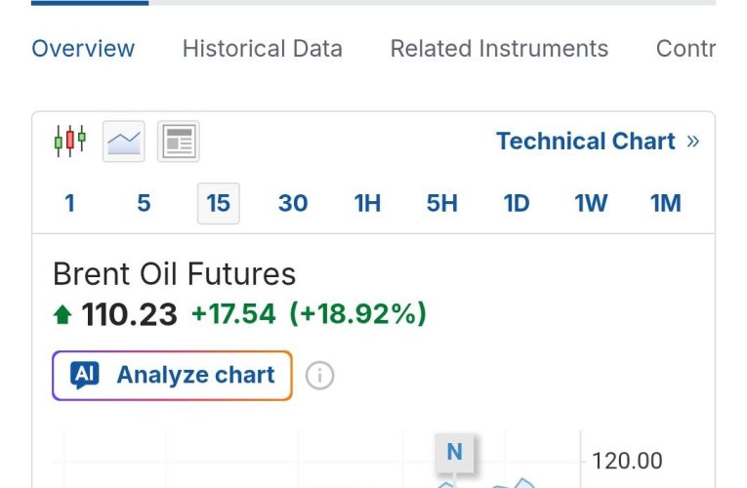Screen dimensions: 747x488
Task: Click the info icon beside Analyze chart
Action: click(x=319, y=375)
